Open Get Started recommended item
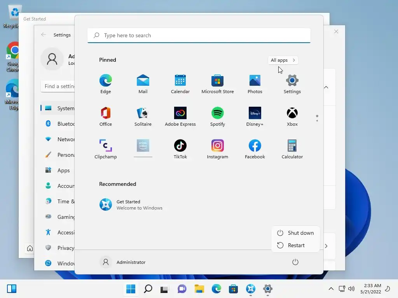The image size is (398, 298). (x=131, y=204)
